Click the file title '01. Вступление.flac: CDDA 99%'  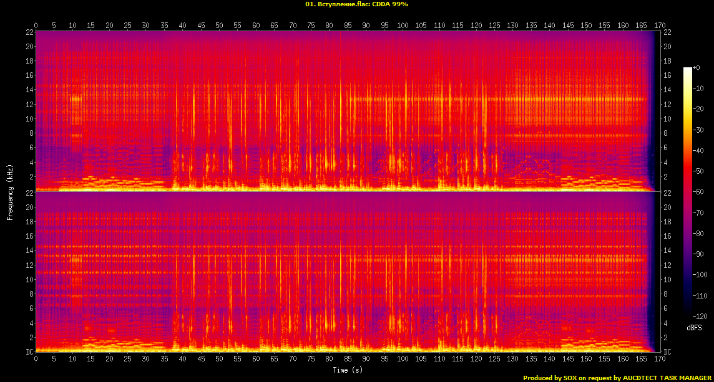coord(357,4)
